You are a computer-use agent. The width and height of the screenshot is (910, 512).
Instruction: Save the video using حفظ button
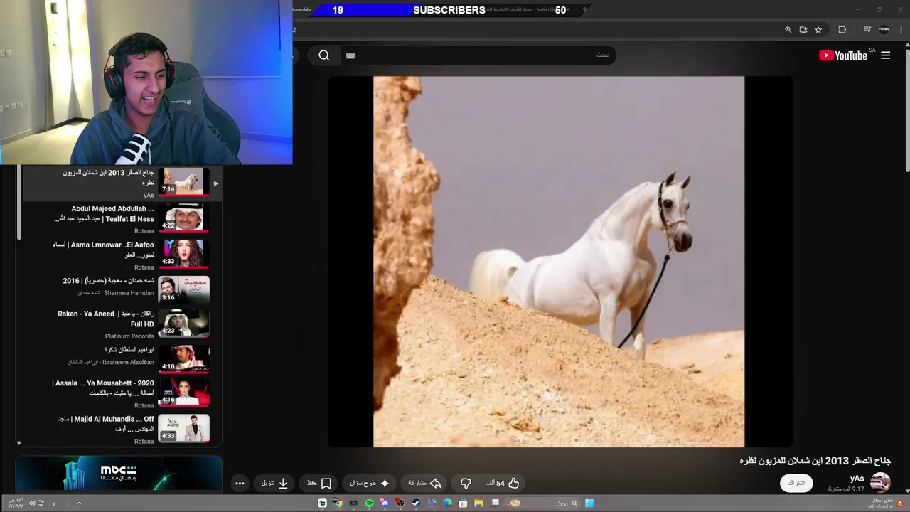pyautogui.click(x=319, y=483)
